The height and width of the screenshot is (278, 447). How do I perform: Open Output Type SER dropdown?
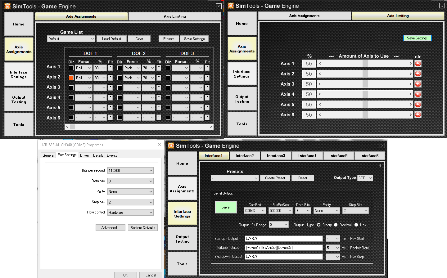365,178
